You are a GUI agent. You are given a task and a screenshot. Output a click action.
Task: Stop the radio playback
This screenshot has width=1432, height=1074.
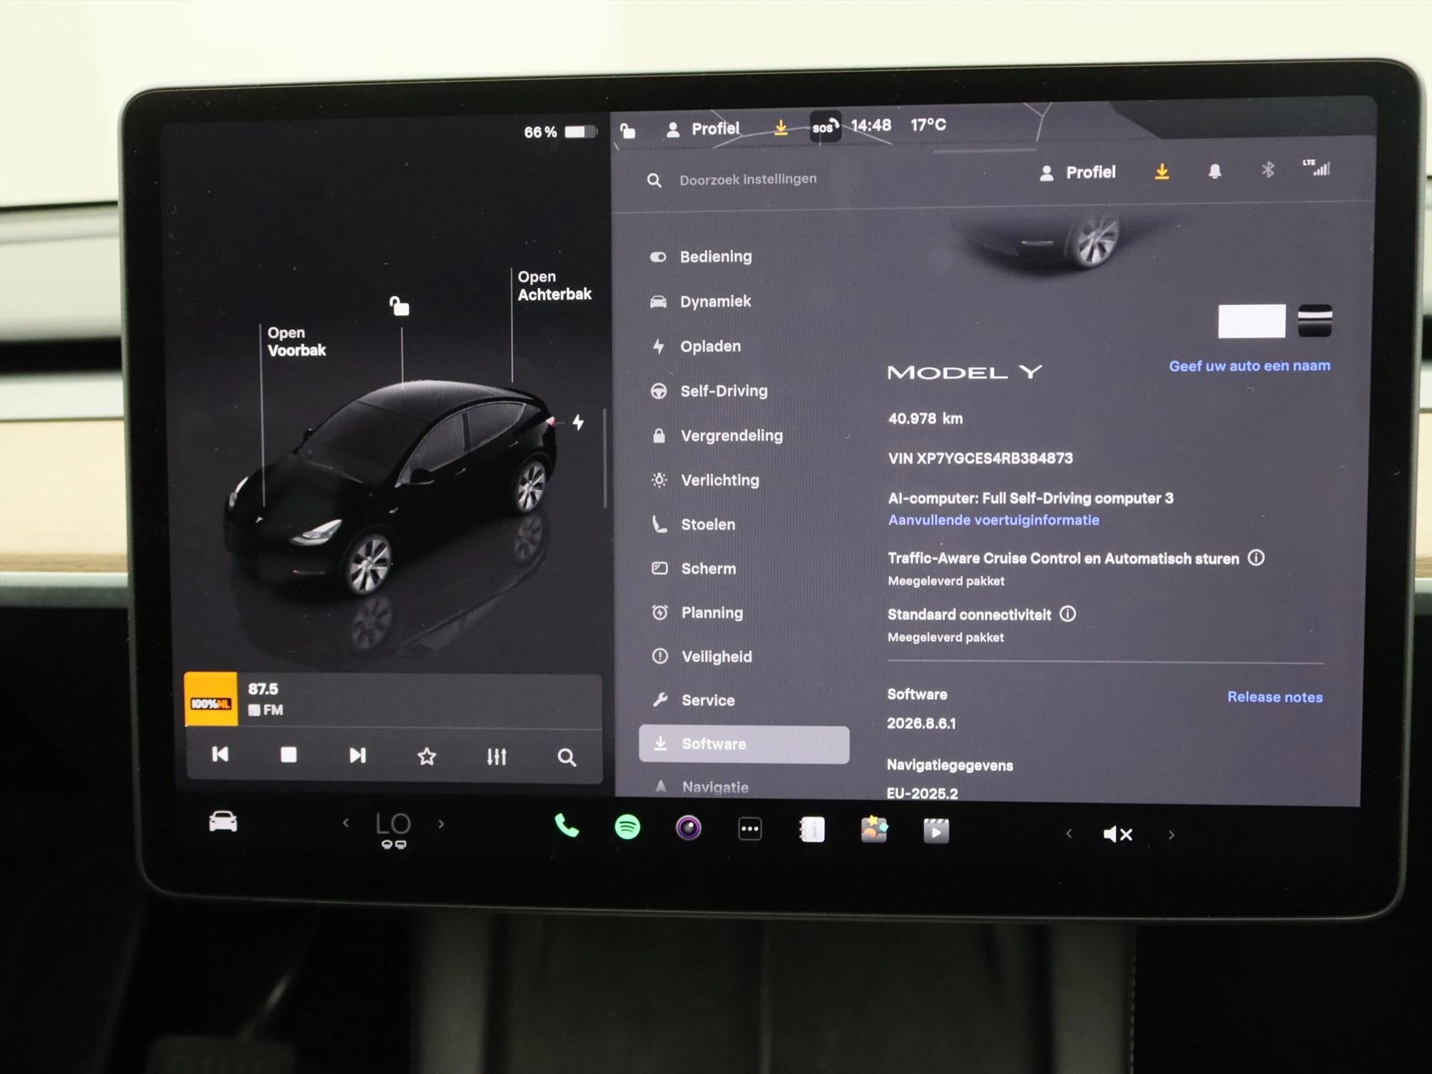click(289, 756)
